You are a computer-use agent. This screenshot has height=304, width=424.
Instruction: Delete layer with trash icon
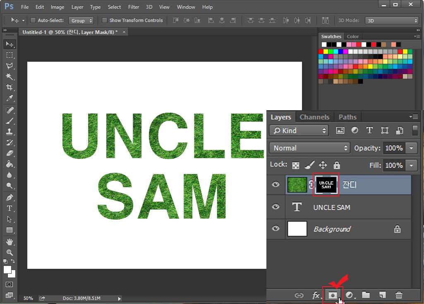tap(399, 295)
